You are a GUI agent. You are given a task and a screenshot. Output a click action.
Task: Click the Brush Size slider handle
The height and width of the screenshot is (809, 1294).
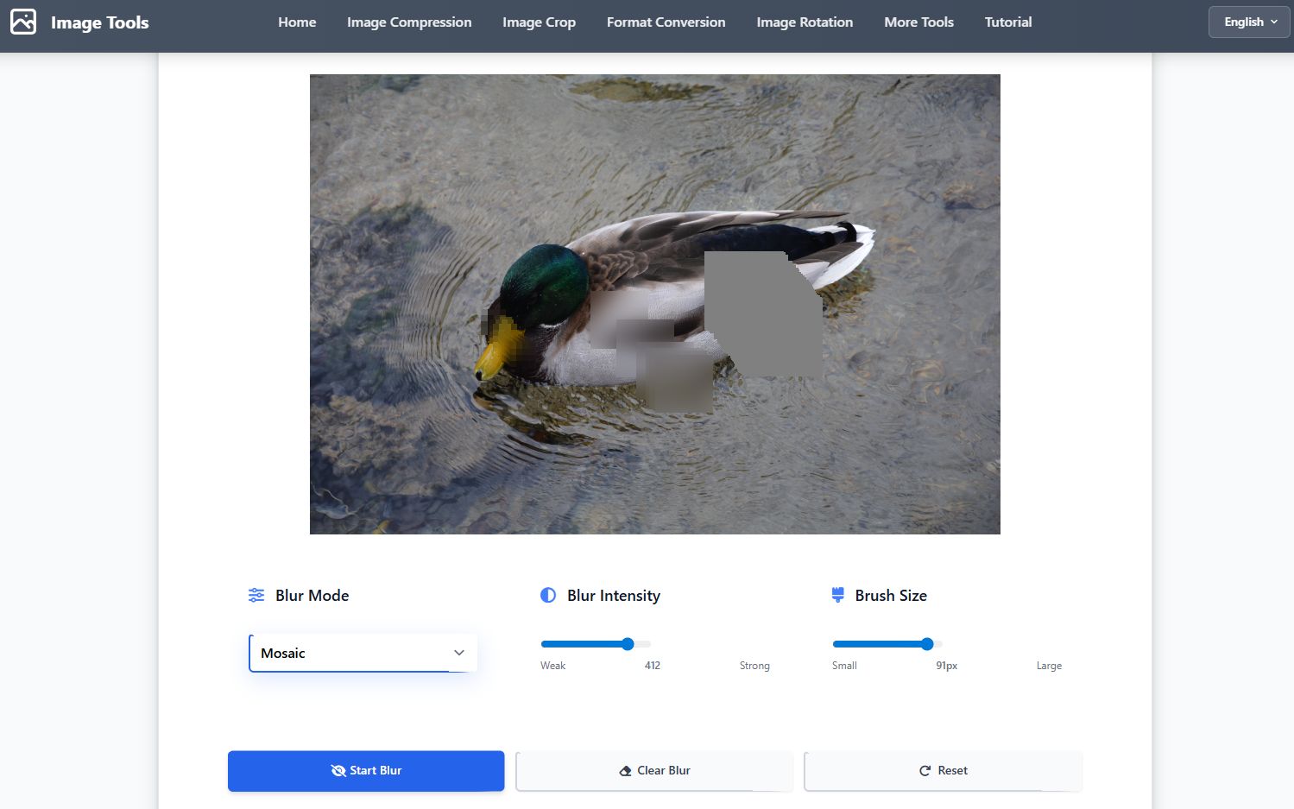[927, 644]
